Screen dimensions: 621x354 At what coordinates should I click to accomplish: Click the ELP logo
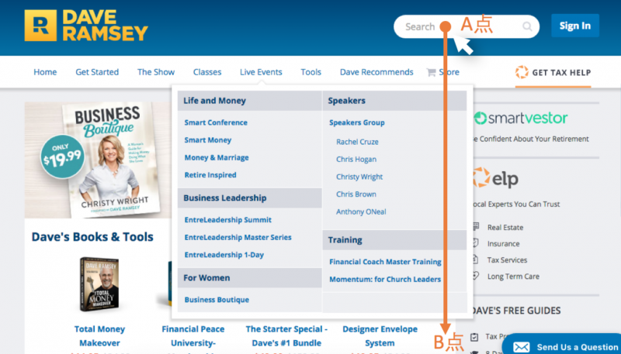(496, 178)
